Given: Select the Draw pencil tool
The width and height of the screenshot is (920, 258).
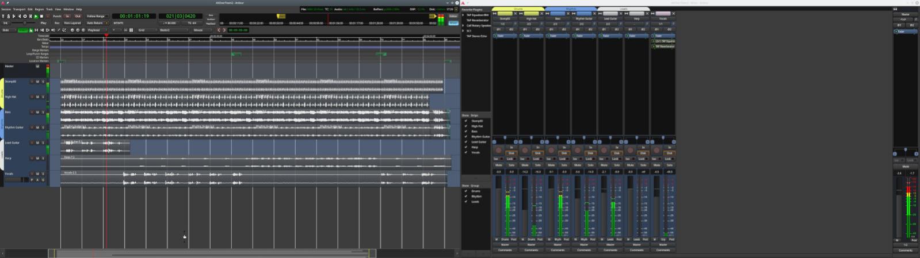Looking at the screenshot, I should pos(59,30).
